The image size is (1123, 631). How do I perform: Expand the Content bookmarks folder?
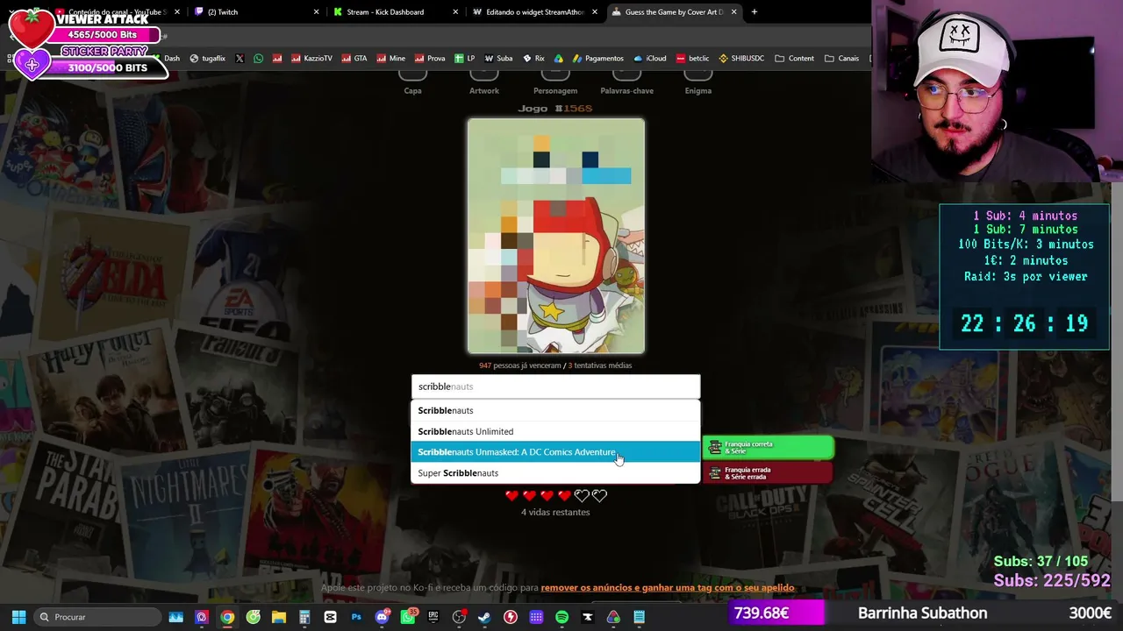[x=795, y=59]
